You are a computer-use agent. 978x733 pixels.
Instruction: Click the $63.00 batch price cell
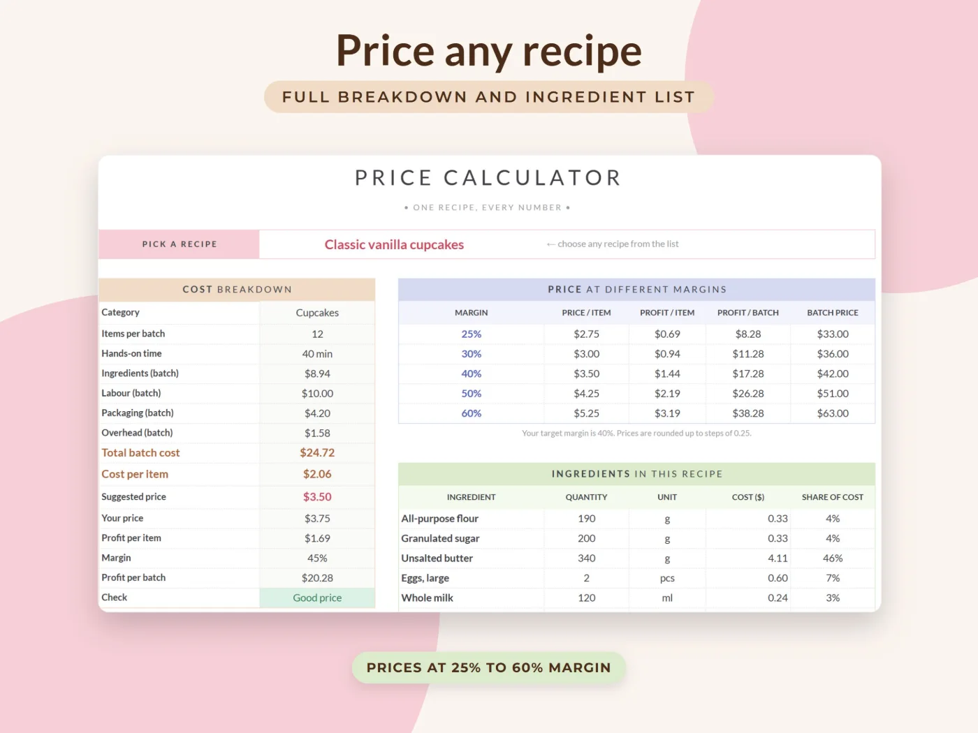coord(833,413)
